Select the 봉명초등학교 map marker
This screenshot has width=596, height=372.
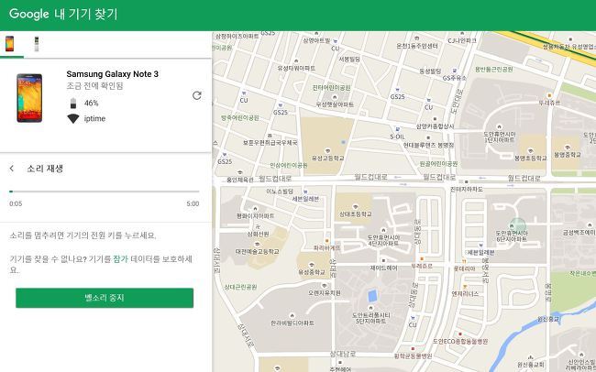[x=531, y=151]
